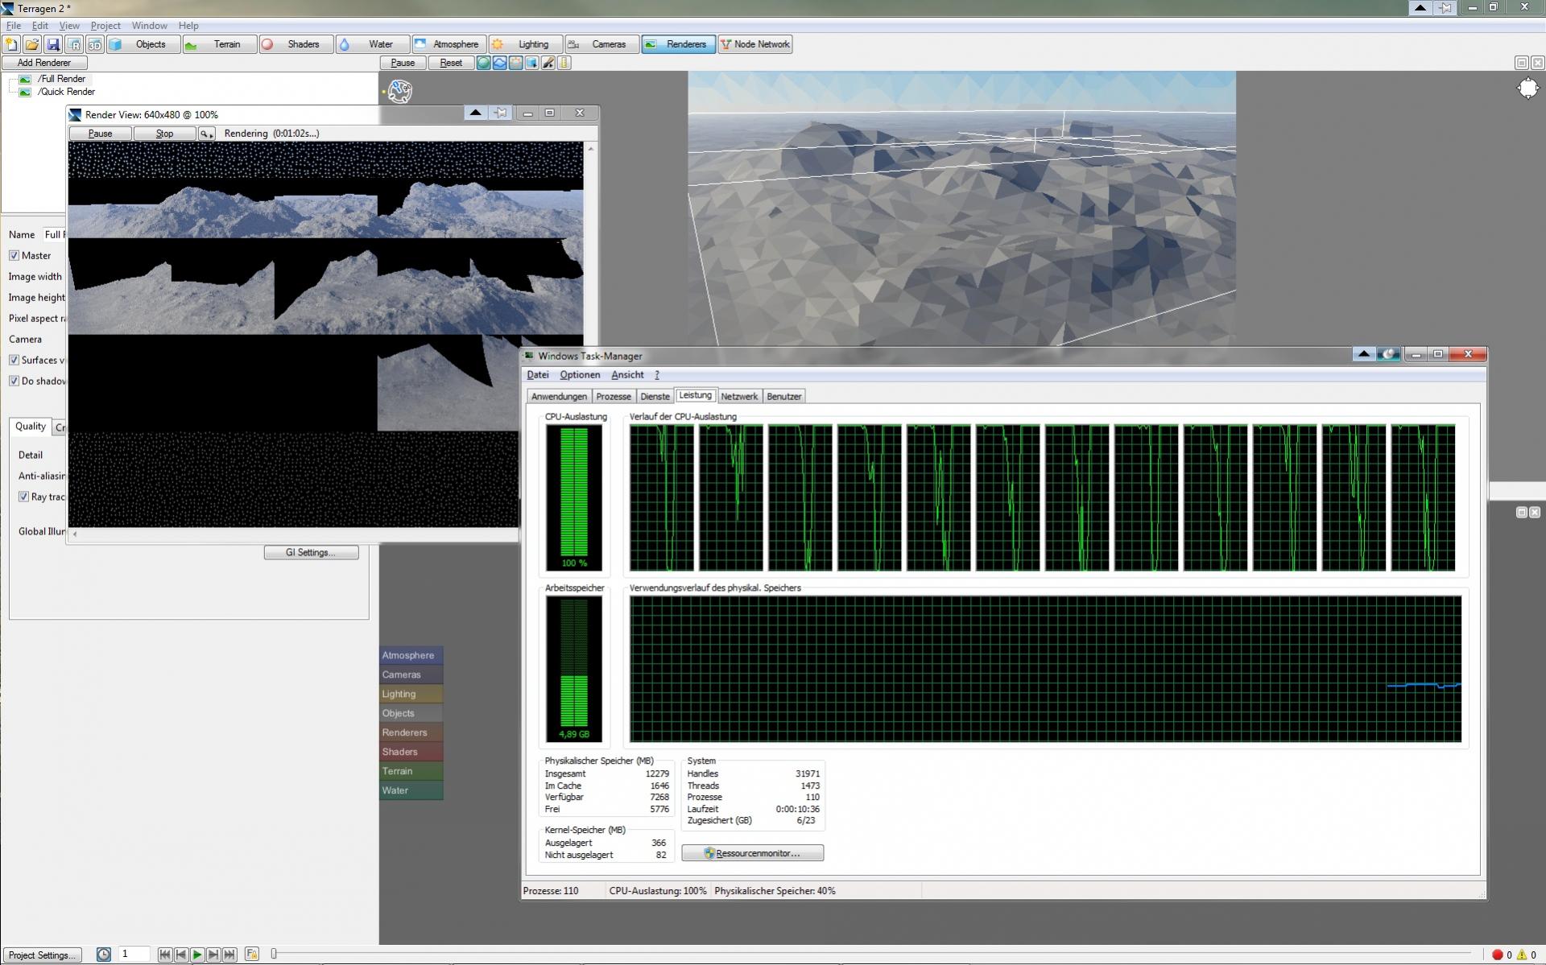Image resolution: width=1546 pixels, height=965 pixels.
Task: Click the new project icon
Action: [11, 44]
